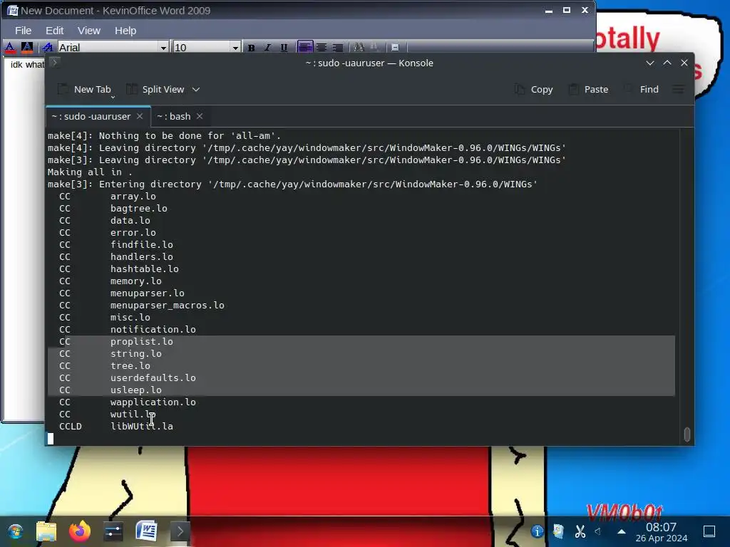Click the Konsole window menu icon in title bar

54,63
